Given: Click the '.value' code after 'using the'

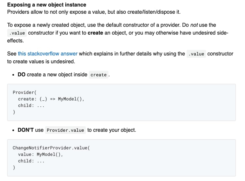Looking at the screenshot, I should click(x=196, y=54).
